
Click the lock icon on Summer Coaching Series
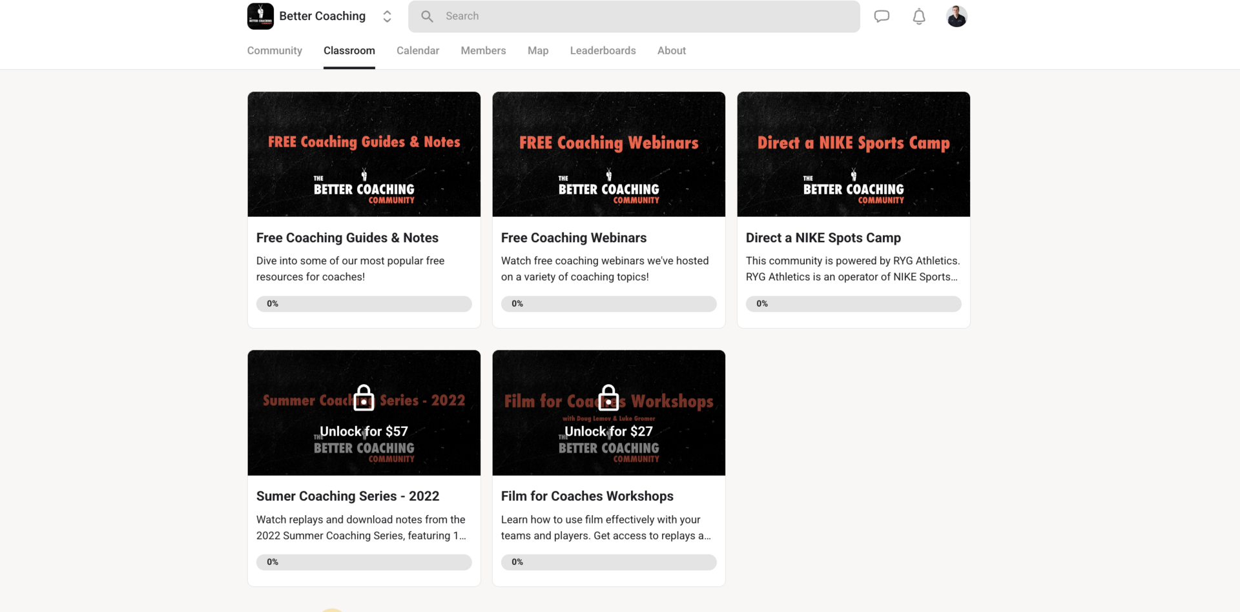364,398
